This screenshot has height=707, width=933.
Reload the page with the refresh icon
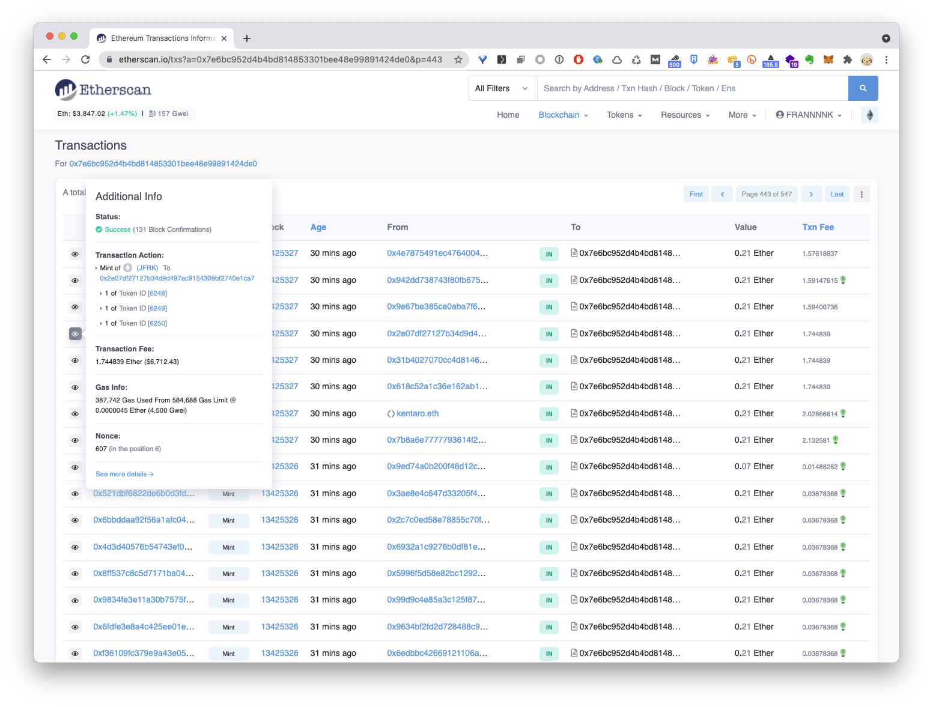(85, 59)
